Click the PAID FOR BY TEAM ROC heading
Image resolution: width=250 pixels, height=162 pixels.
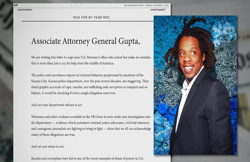click(x=91, y=17)
